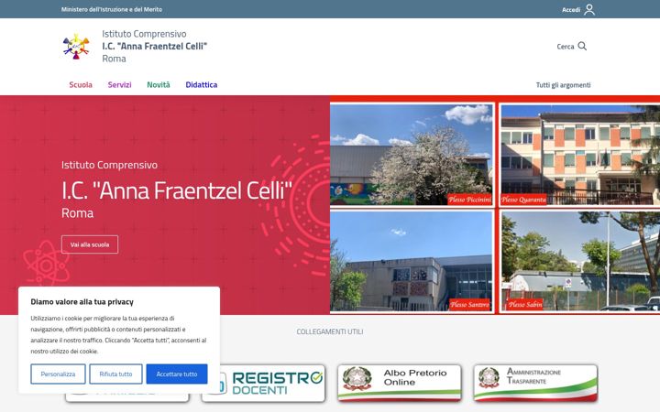
Task: Open the Didattica menu item
Action: 201,84
